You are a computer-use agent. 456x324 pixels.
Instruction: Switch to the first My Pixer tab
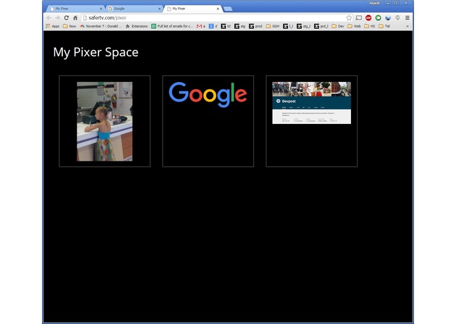(x=74, y=9)
